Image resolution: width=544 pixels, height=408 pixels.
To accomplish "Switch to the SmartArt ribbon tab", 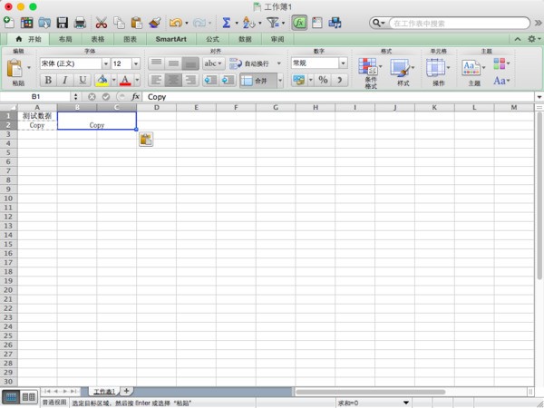I will (x=171, y=40).
